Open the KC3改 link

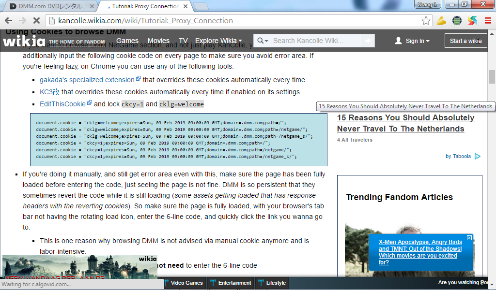pos(49,92)
